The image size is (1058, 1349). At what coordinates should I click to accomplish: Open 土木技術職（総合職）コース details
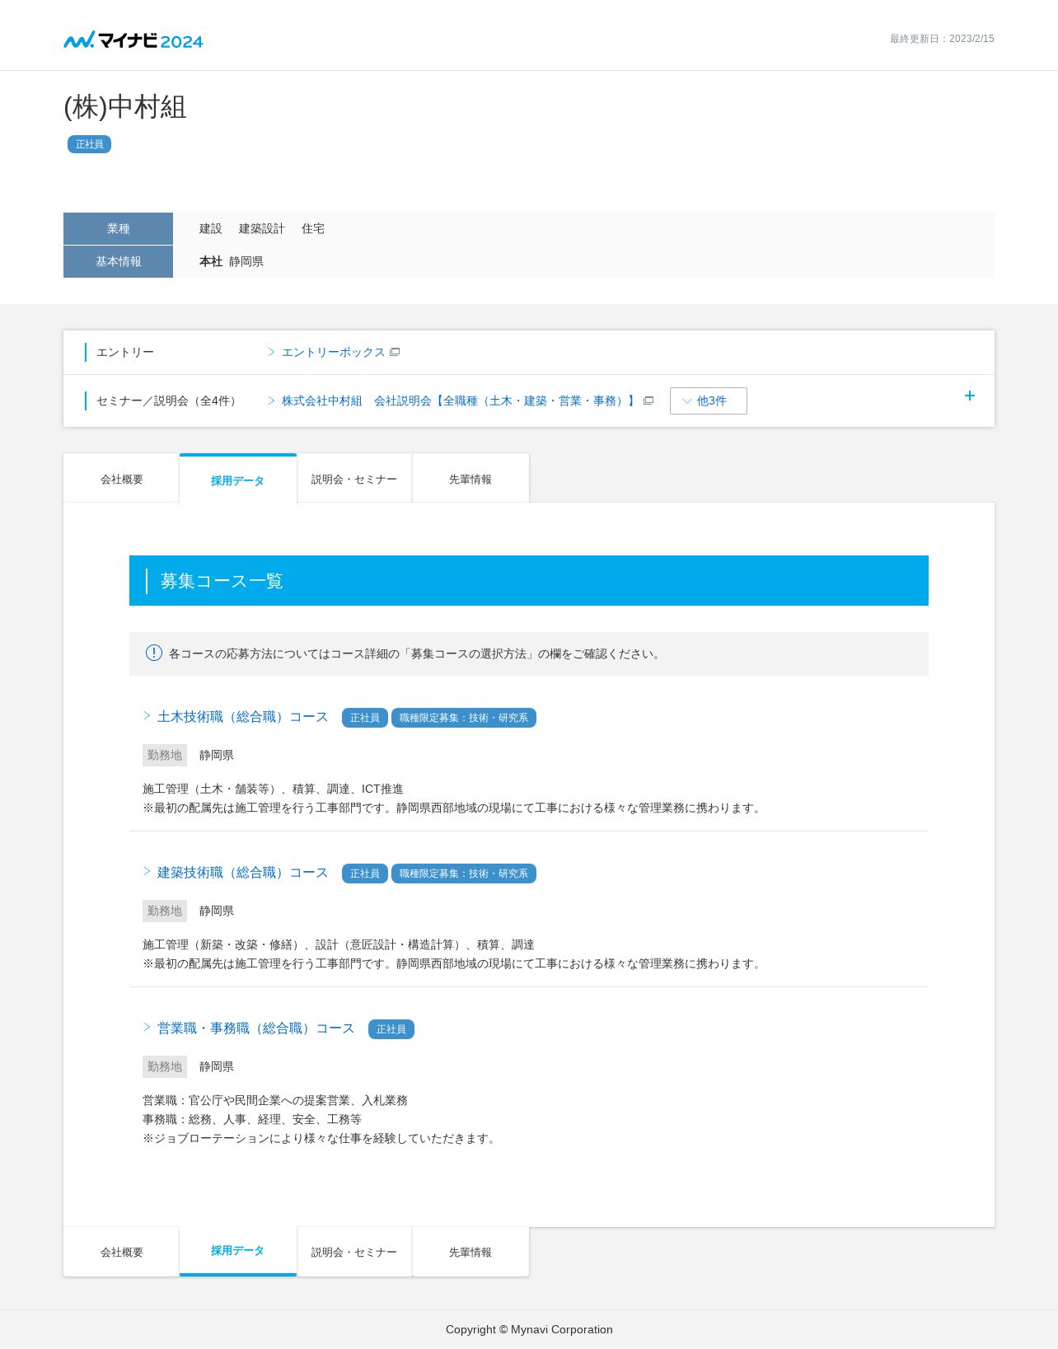pyautogui.click(x=242, y=717)
